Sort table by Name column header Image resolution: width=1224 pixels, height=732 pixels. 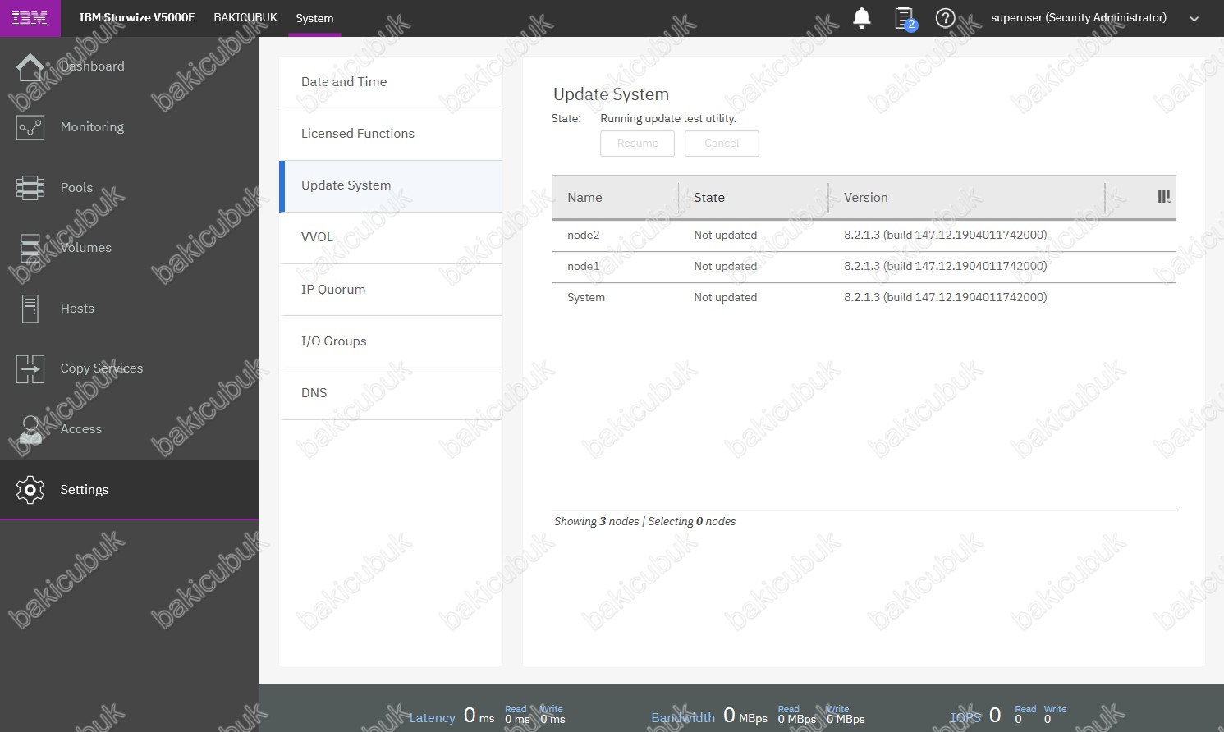pyautogui.click(x=584, y=198)
